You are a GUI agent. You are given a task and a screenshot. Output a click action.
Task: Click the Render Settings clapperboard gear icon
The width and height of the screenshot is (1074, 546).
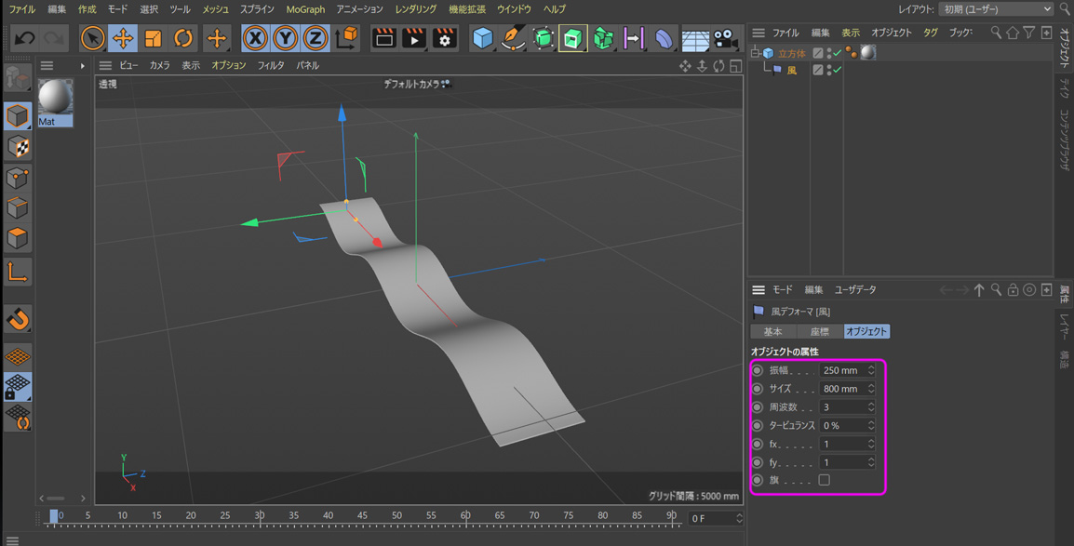445,38
